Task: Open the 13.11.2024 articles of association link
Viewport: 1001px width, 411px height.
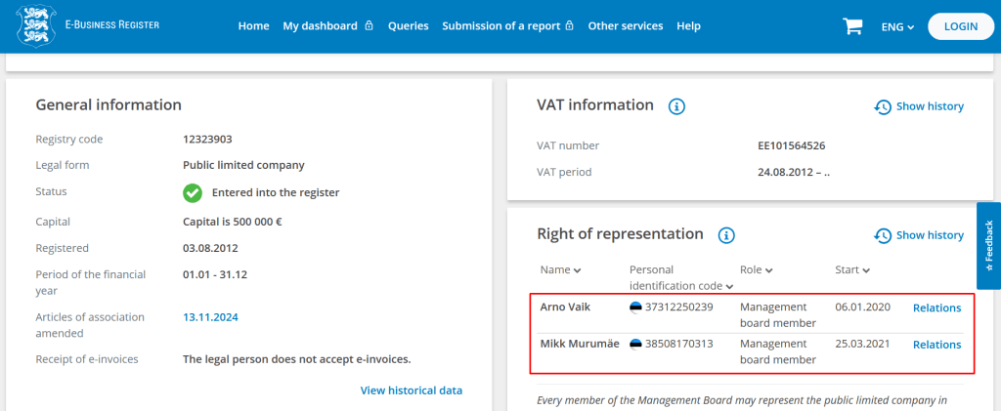Action: (210, 317)
